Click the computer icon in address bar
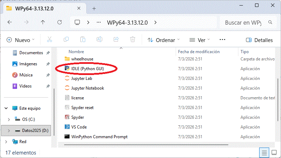 [77, 23]
